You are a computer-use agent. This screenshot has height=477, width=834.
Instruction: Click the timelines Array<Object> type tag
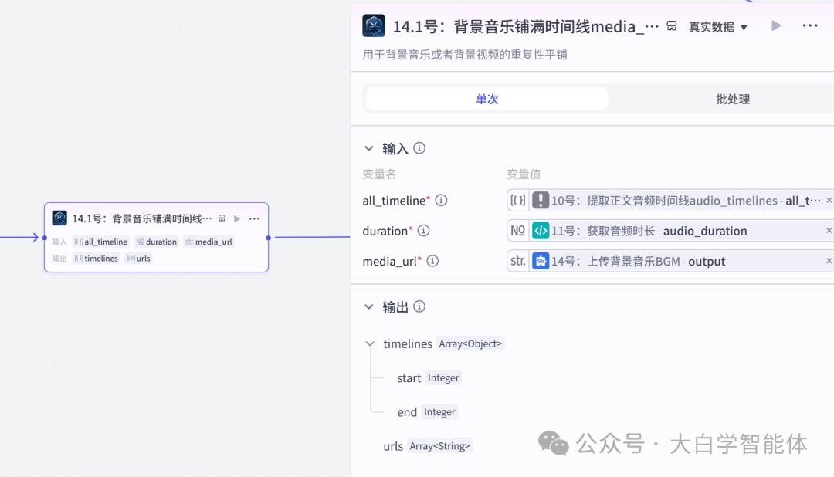(x=470, y=344)
